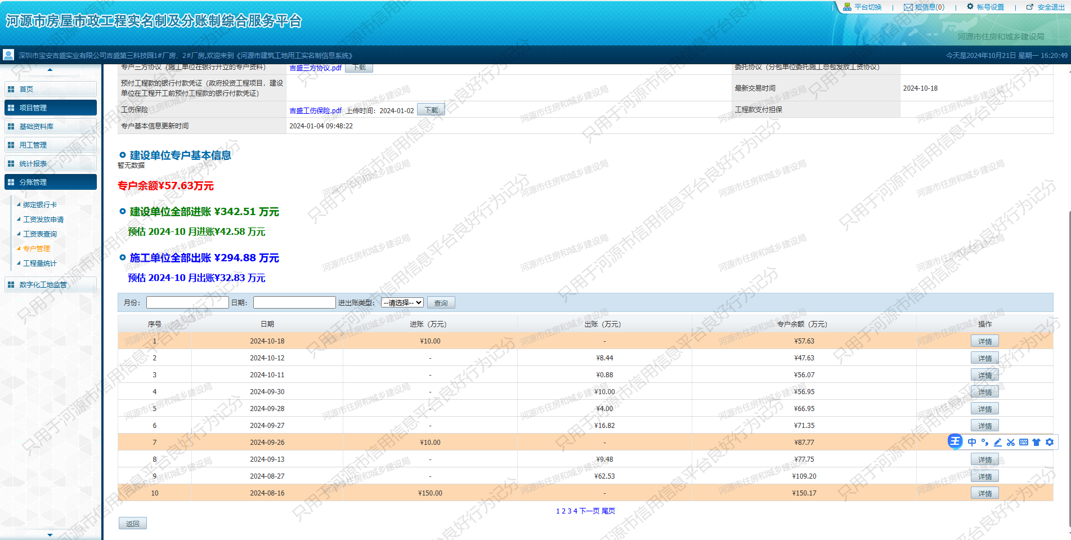Open 详情 for 2024-09-27 row
Viewport: 1071px width, 540px height.
tap(985, 426)
